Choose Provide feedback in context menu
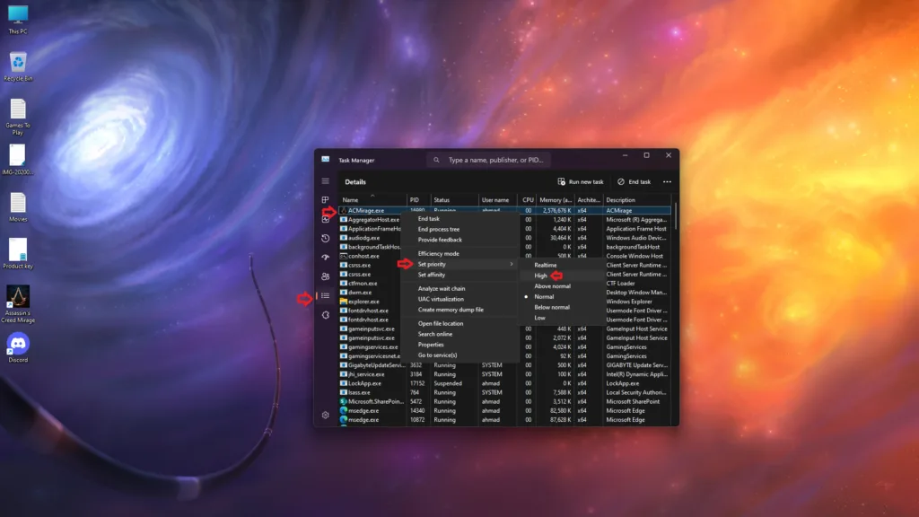 click(460, 240)
